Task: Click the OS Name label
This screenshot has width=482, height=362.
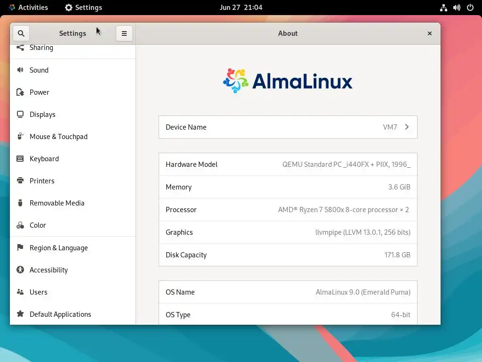Action: pyautogui.click(x=180, y=292)
